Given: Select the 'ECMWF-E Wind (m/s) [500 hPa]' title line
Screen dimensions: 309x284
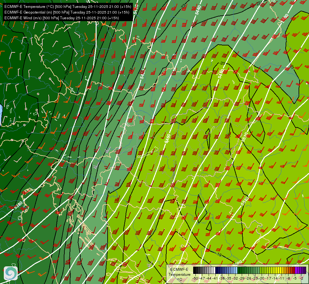Looking at the screenshot, I should pyautogui.click(x=62, y=18).
